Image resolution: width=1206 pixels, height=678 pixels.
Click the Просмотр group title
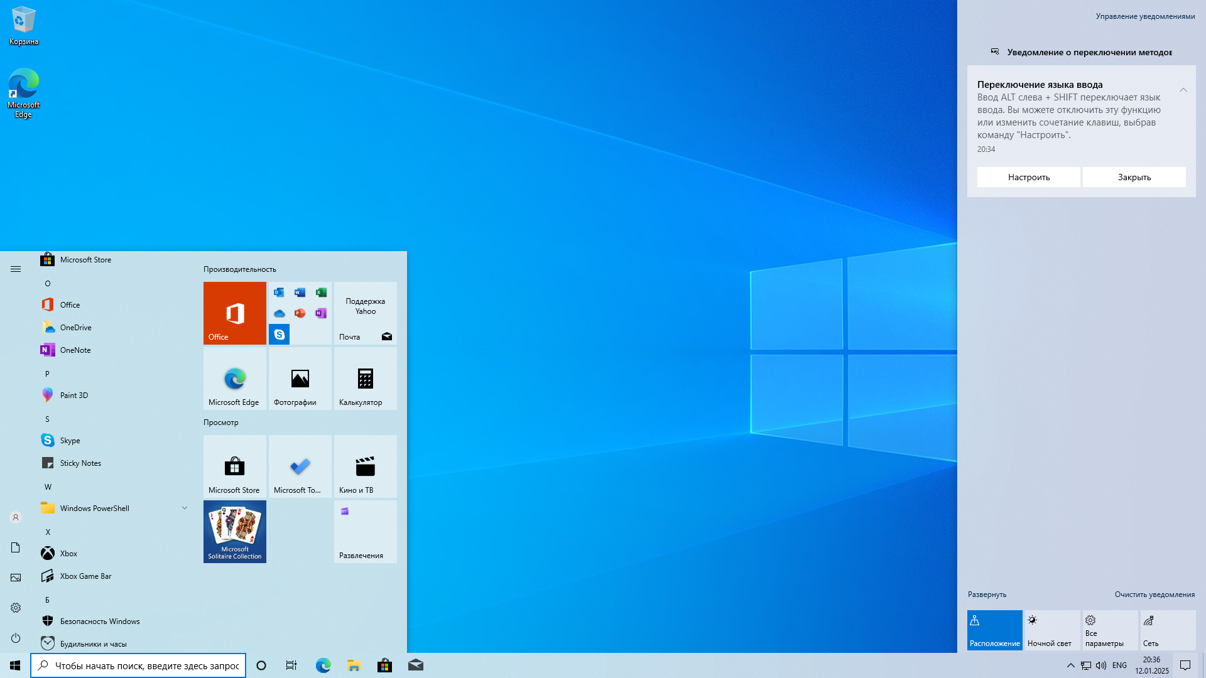tap(221, 422)
